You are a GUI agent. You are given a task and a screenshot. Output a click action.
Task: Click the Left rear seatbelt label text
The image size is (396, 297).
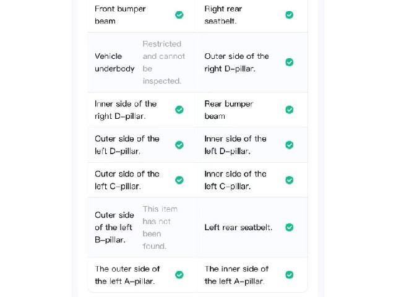(238, 227)
